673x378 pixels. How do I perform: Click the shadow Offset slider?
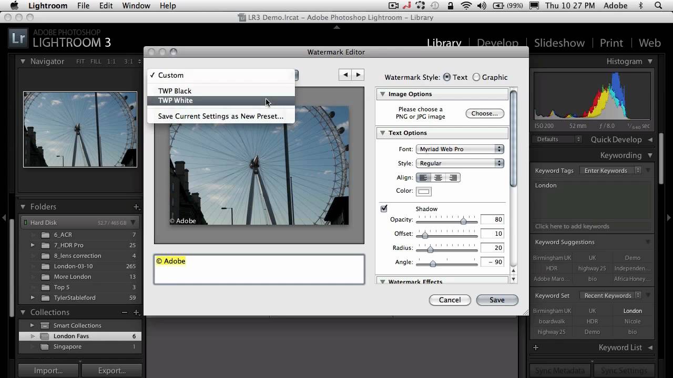coord(446,235)
